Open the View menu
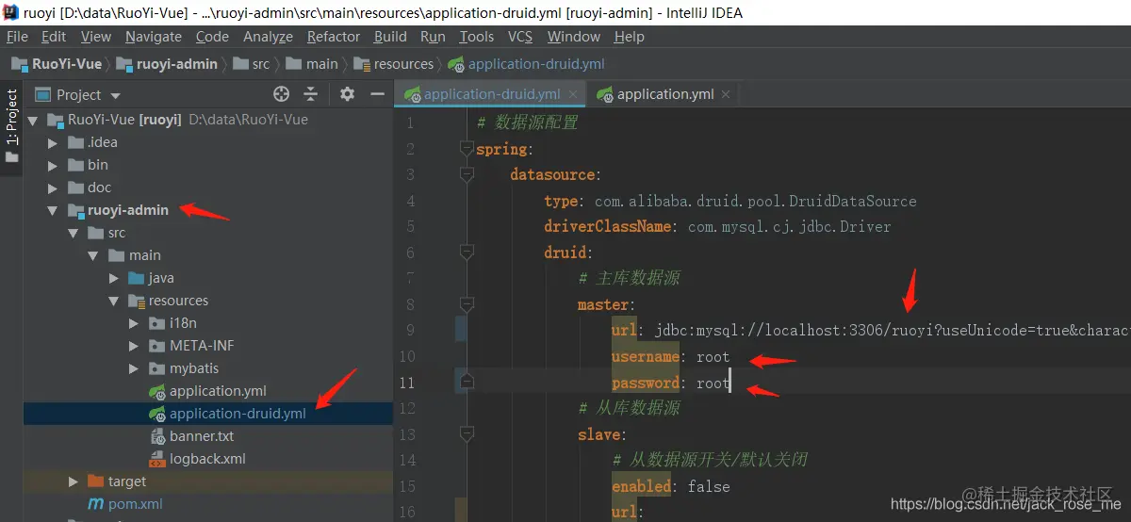Image resolution: width=1131 pixels, height=522 pixels. click(96, 37)
